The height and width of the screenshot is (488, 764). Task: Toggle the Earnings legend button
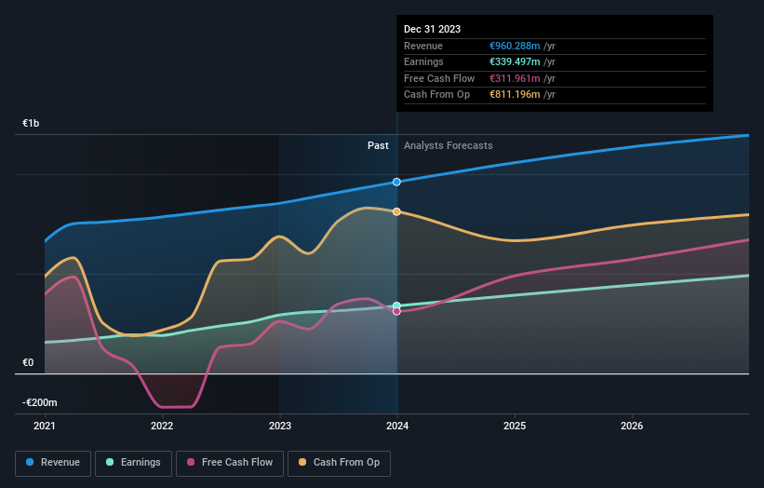133,463
